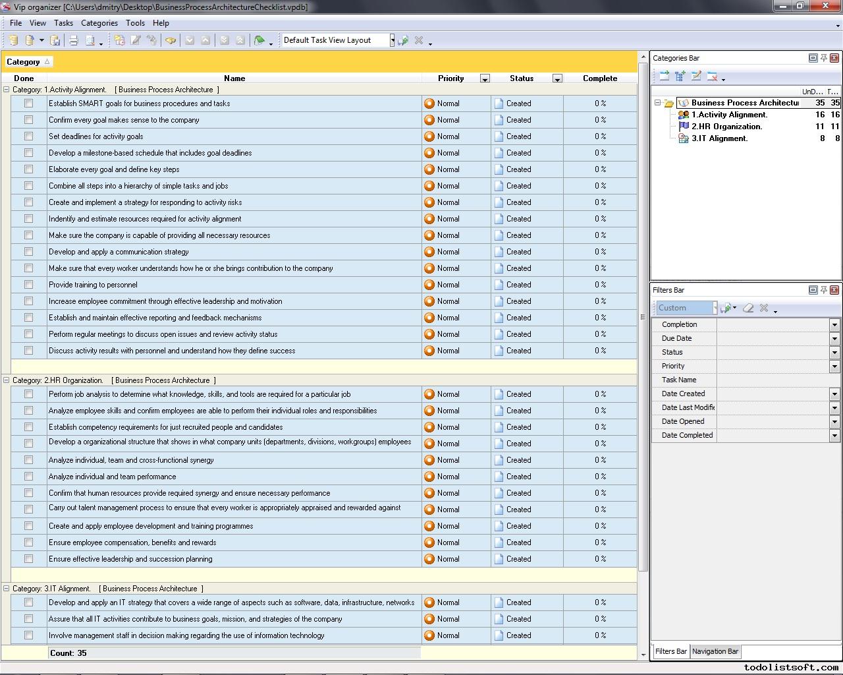Image resolution: width=843 pixels, height=675 pixels.
Task: Click the Delete Category icon in Categories Bar
Action: point(712,76)
